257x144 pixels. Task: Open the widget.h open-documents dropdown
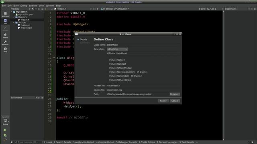pyautogui.click(x=91, y=9)
